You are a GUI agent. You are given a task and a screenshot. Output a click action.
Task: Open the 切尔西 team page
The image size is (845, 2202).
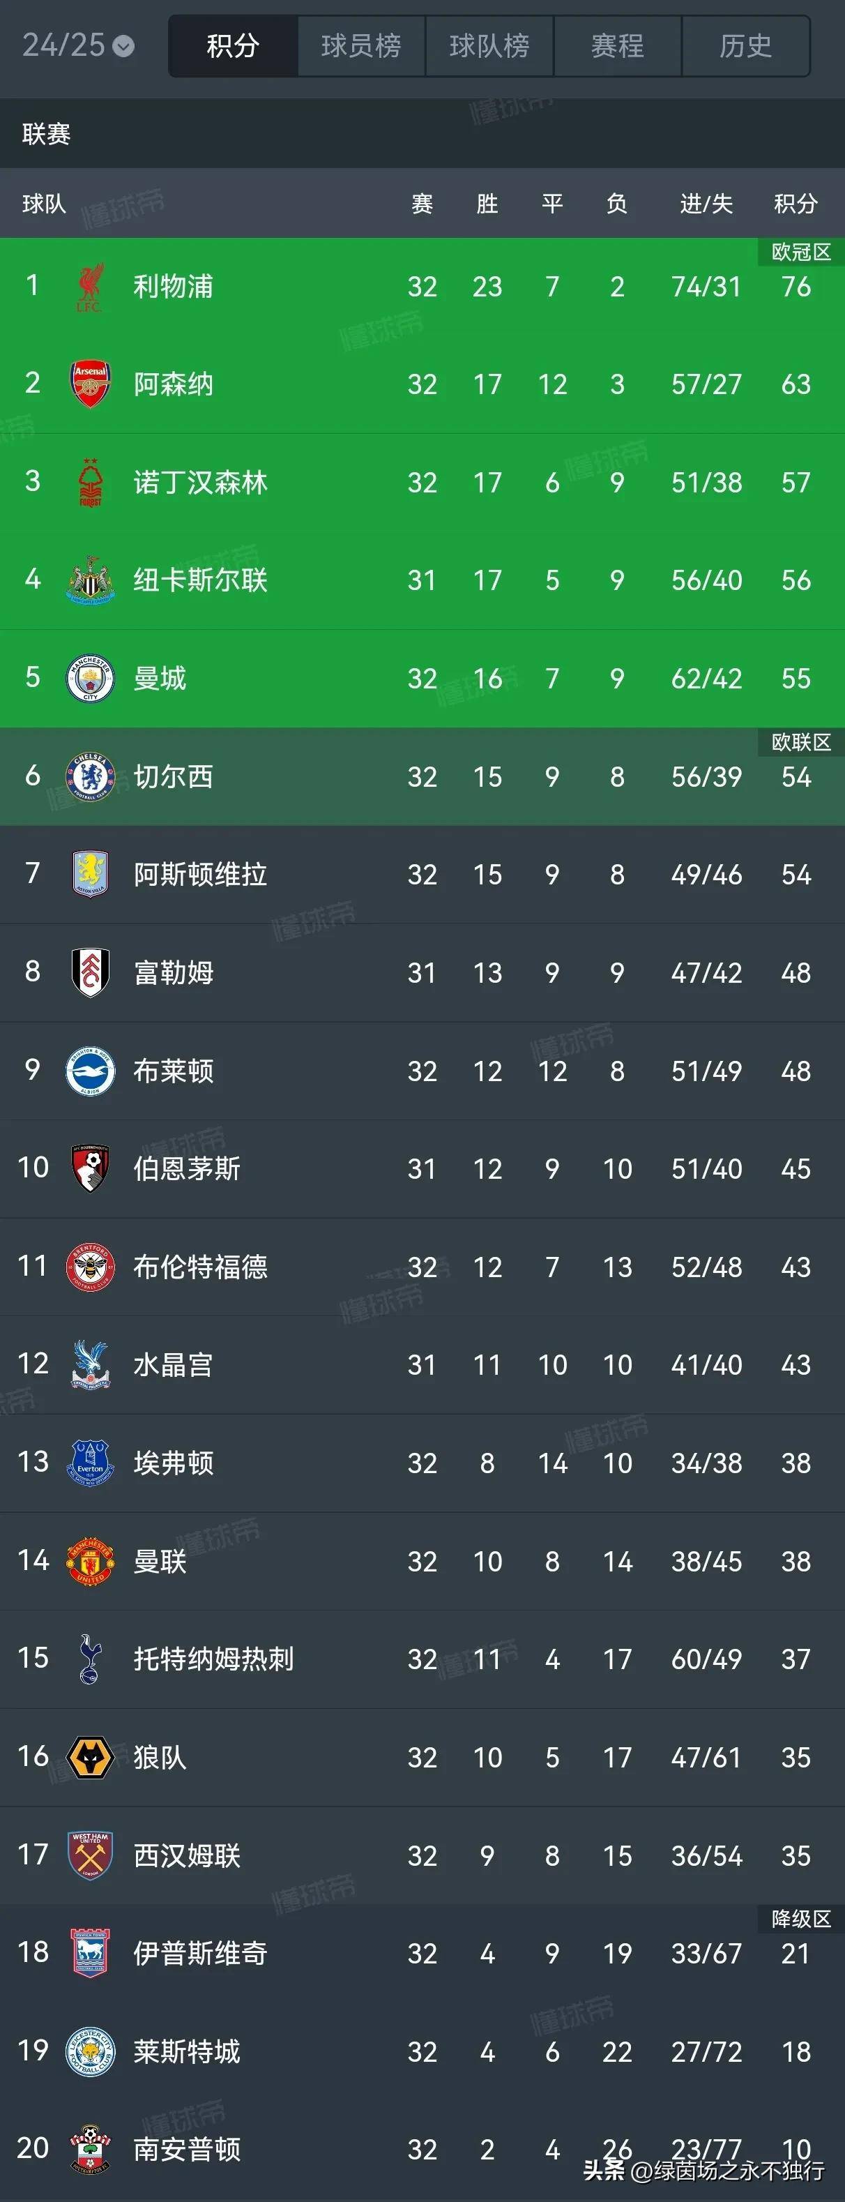click(174, 777)
